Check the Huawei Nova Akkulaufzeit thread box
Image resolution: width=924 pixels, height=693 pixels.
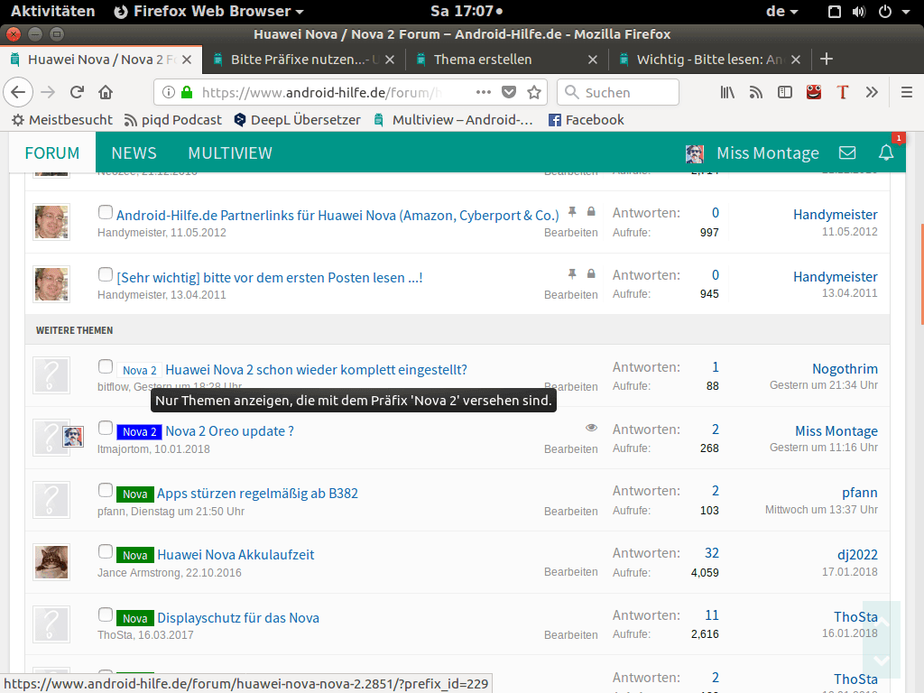[x=106, y=551]
